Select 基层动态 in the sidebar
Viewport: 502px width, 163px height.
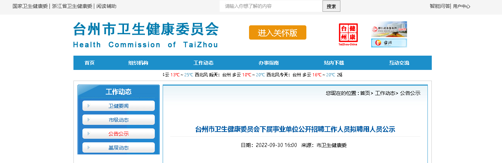click(119, 148)
